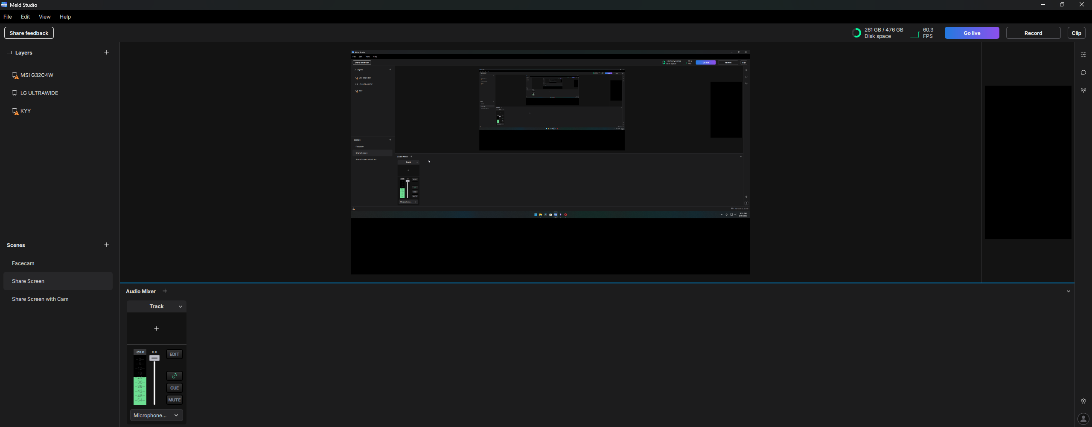Toggle CUE monitoring on the track

tap(174, 388)
